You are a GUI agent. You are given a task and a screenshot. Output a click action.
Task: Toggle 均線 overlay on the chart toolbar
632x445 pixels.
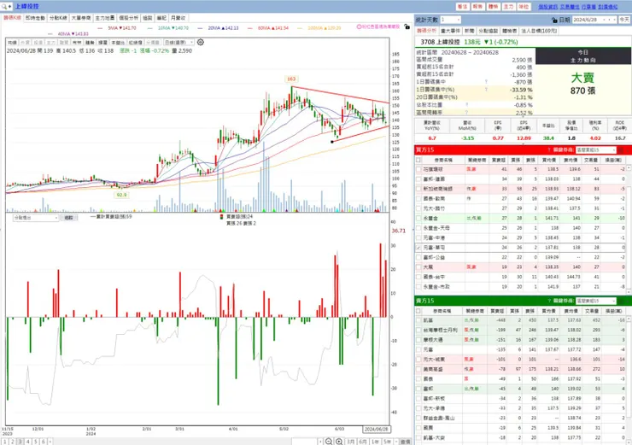pos(13,43)
